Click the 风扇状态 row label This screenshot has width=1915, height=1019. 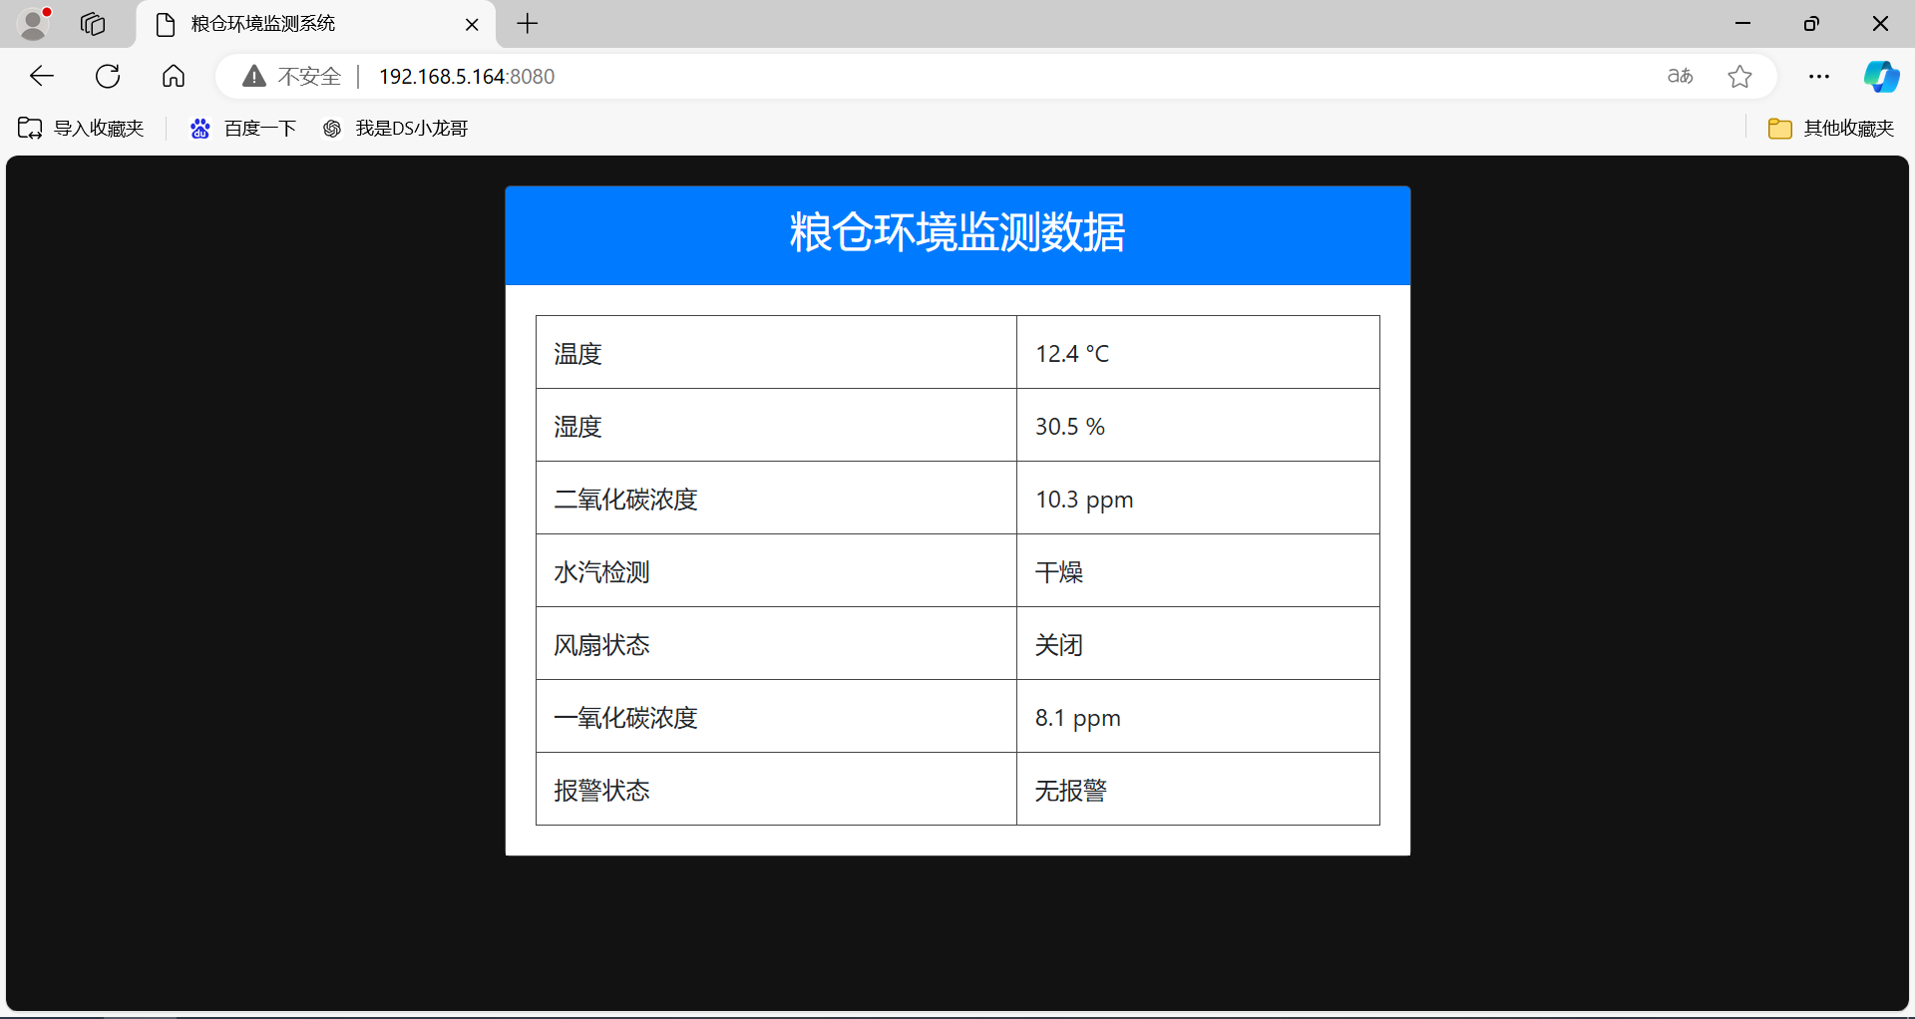pos(602,645)
